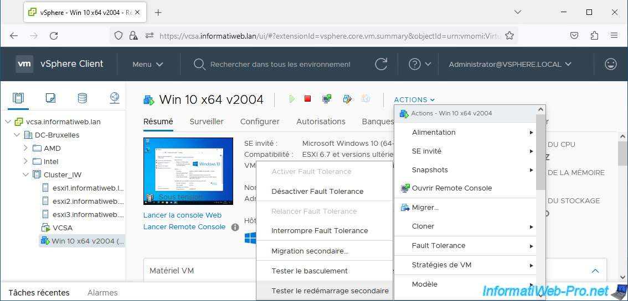The width and height of the screenshot is (628, 301).
Task: Click the vSphere refresh icon
Action: click(x=381, y=64)
